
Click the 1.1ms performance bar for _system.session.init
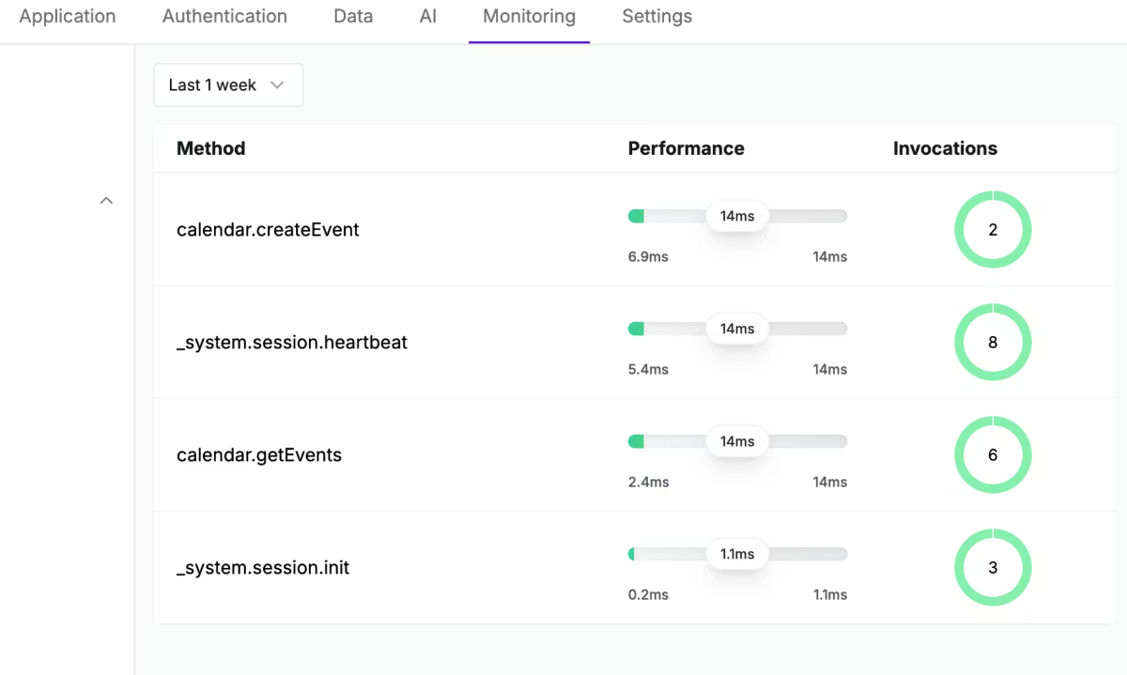click(x=737, y=555)
